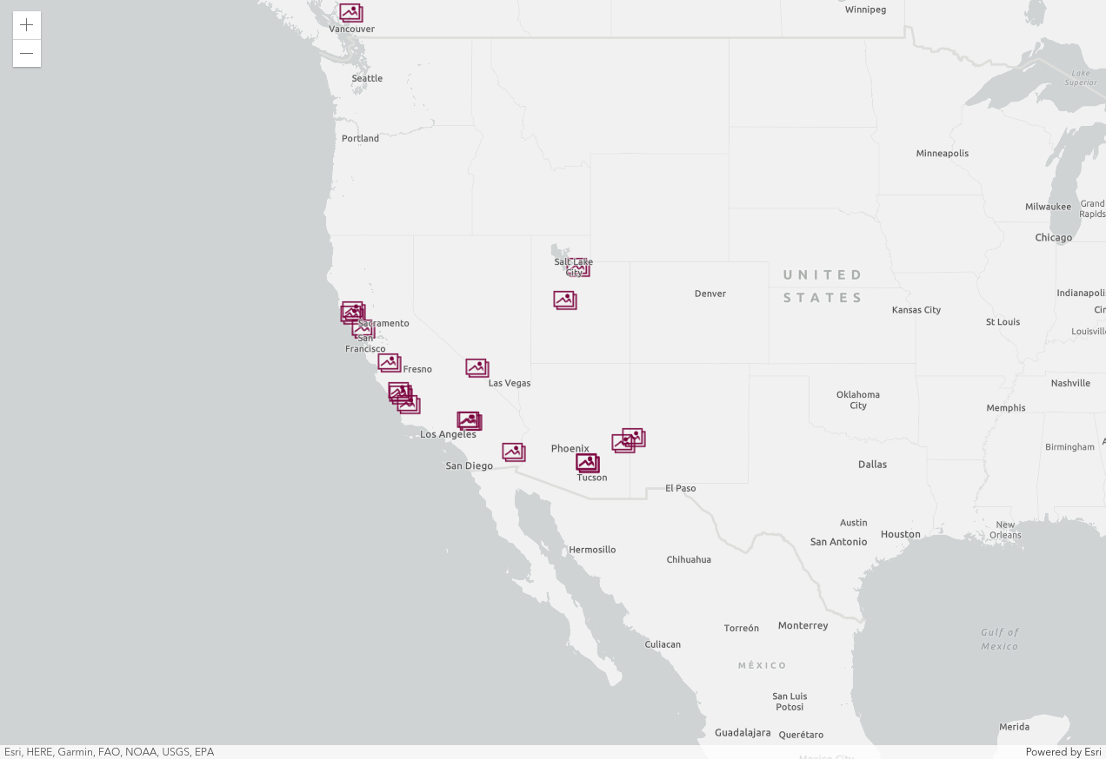Screen dimensions: 1106x759
Task: Click the photo marker directly above San Francisco label
Action: 363,329
